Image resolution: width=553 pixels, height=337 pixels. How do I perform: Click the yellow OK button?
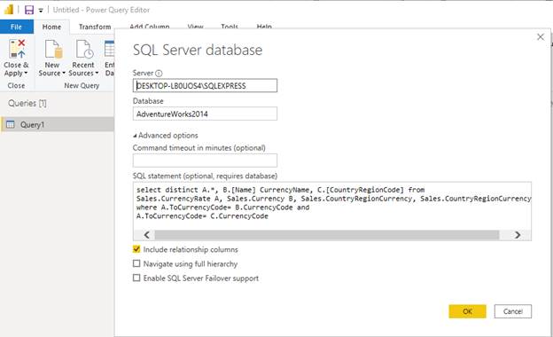(x=467, y=311)
